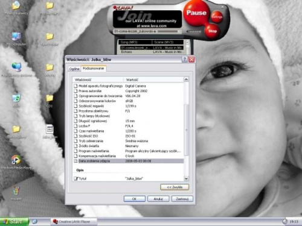The image size is (302, 226).
Task: Click the Zastosuj button
Action: 182,199
